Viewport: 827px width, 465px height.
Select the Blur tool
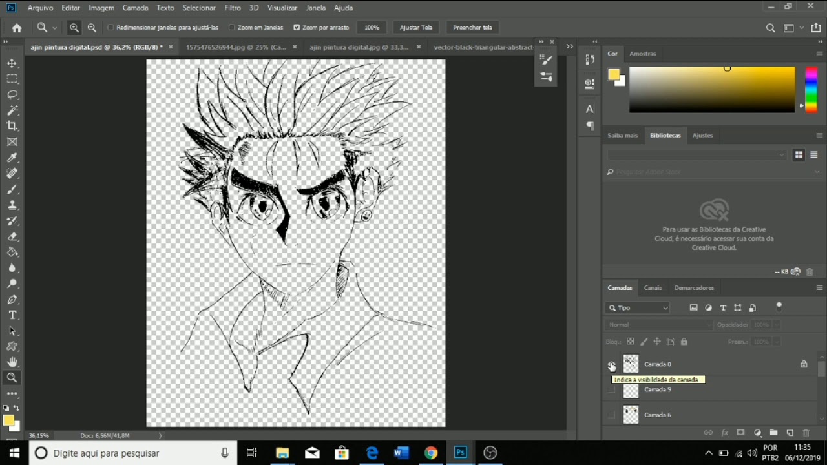tap(12, 268)
